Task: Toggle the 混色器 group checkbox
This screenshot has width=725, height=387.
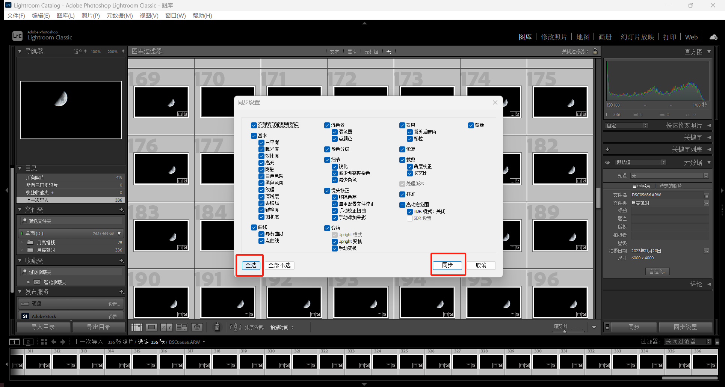Action: pos(327,125)
